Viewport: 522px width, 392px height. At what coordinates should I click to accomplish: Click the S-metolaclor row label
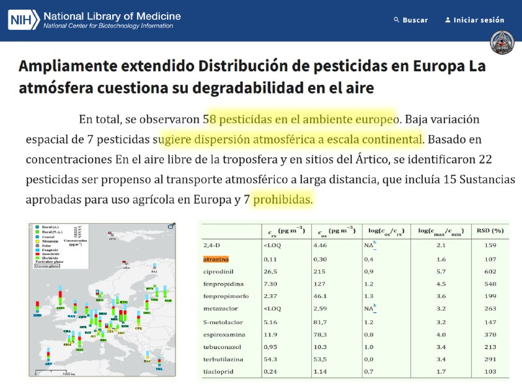pos(224,322)
